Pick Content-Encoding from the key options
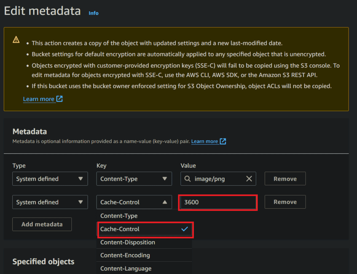 [x=125, y=255]
